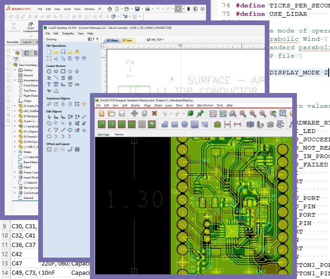330x279 pixels.
Task: Click the Cut2D cut scissors icon
Action: [56, 59]
